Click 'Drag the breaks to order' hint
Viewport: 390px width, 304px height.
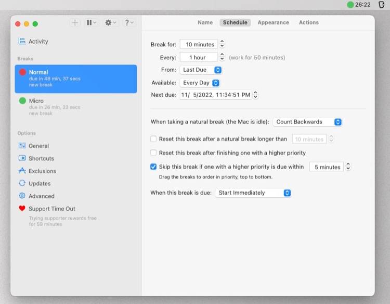[216, 177]
